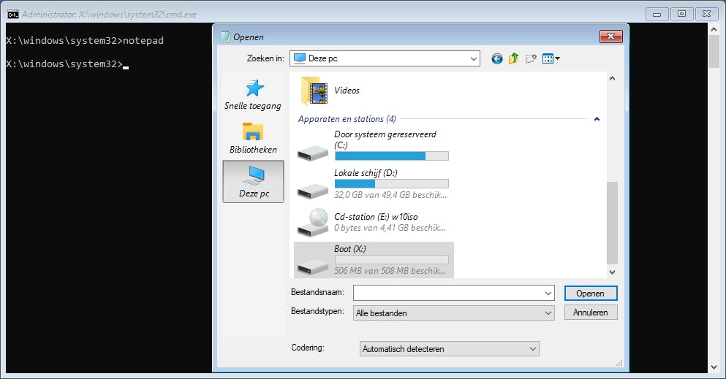Maximize the cmd.exe window

click(681, 14)
